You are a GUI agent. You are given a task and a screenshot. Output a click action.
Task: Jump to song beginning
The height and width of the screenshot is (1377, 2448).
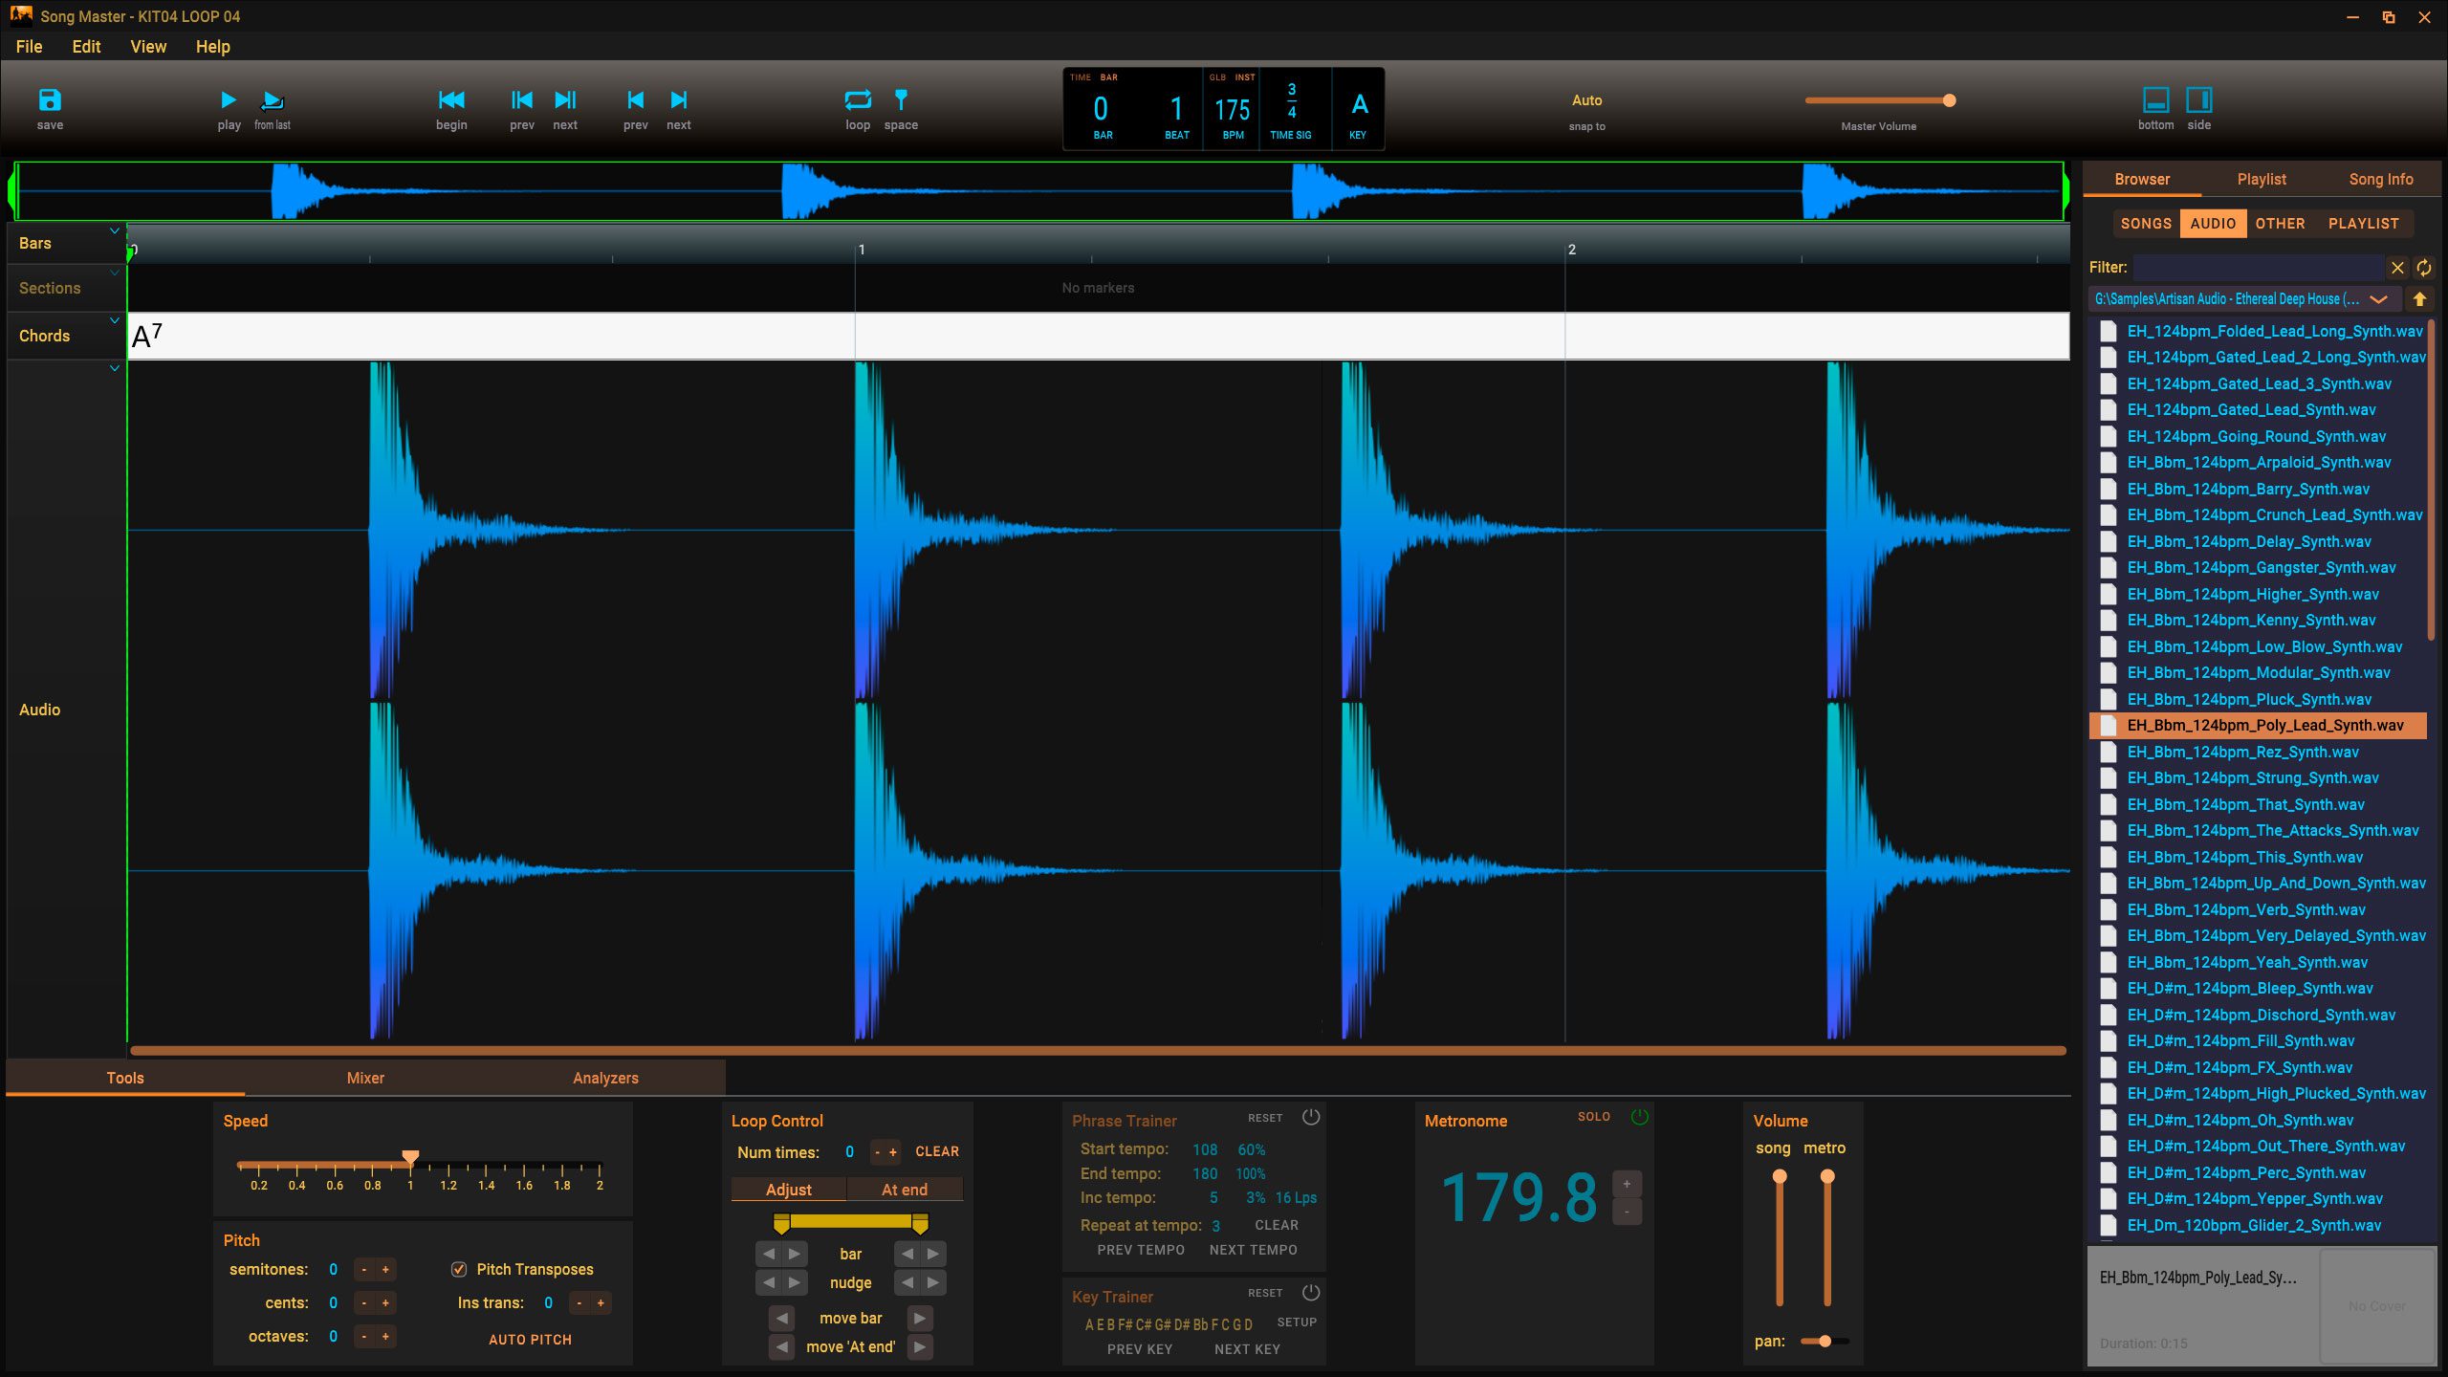(x=451, y=99)
